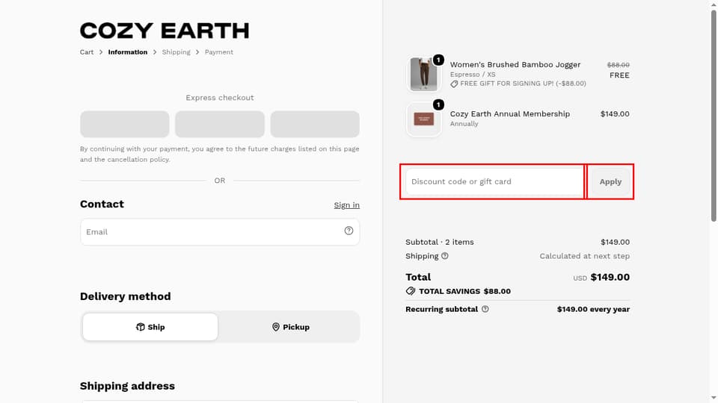Focus the Email input field
The height and width of the screenshot is (403, 718).
(x=220, y=231)
